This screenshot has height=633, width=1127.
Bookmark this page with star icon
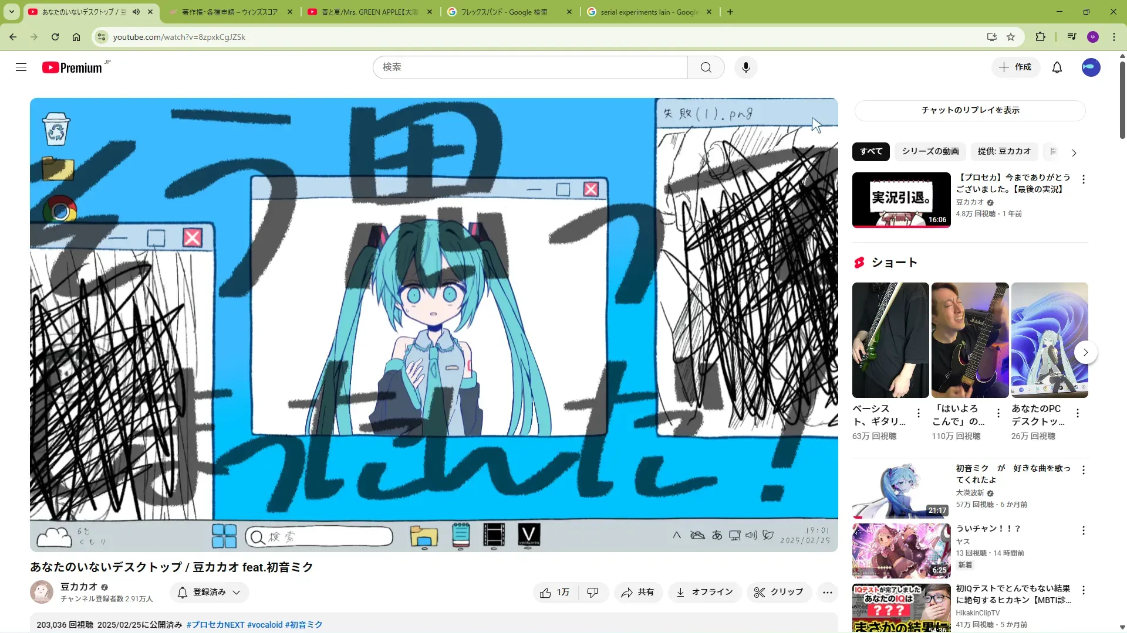[1011, 37]
